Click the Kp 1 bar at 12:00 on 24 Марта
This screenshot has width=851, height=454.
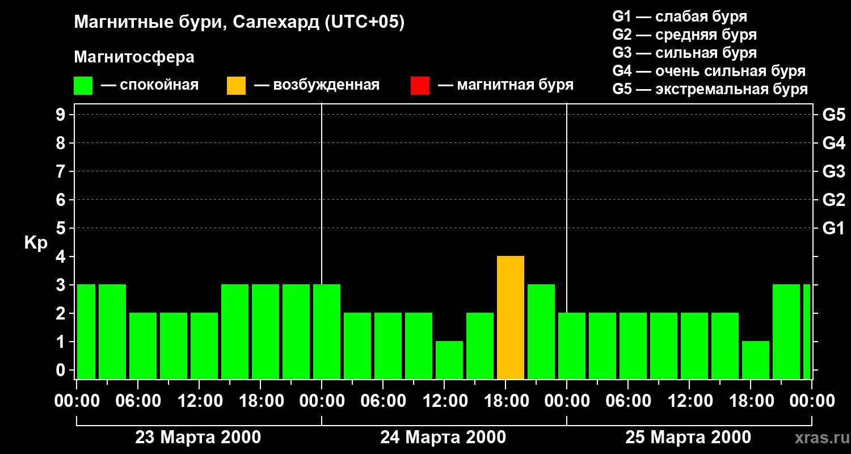tap(449, 360)
